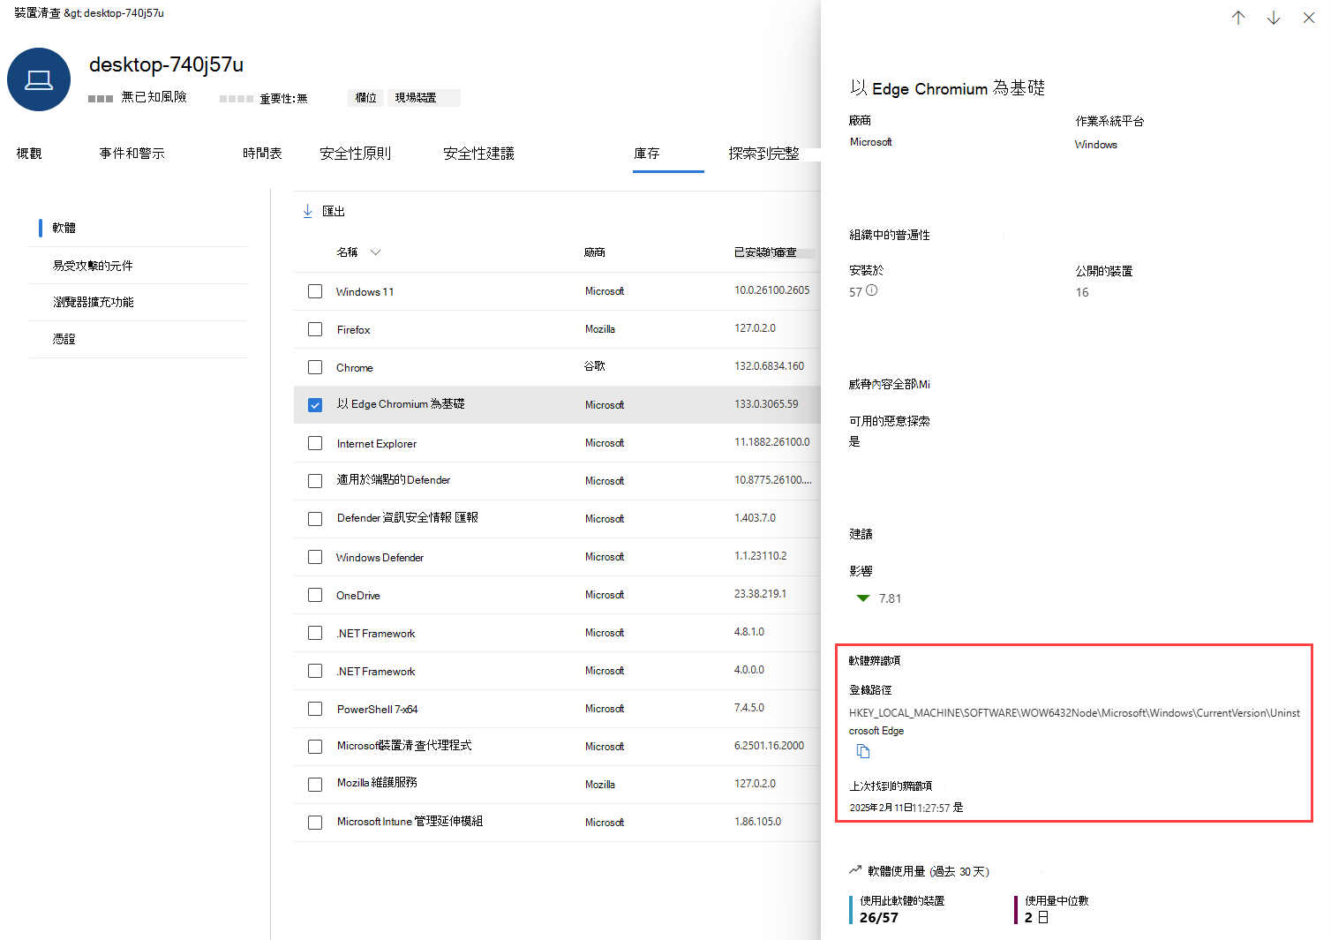Image resolution: width=1331 pixels, height=940 pixels.
Task: Open the Chrome software entry
Action: (x=354, y=368)
